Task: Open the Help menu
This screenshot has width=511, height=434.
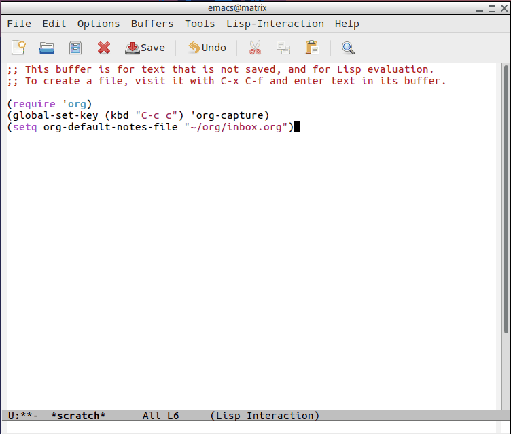Action: click(347, 24)
